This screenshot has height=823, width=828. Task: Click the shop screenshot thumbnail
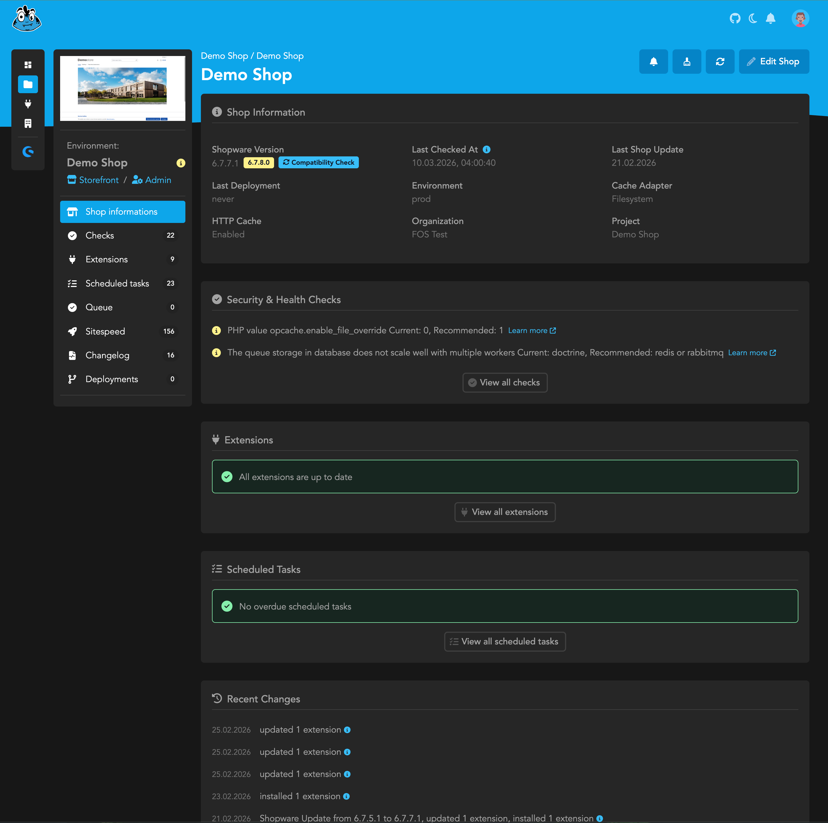122,88
